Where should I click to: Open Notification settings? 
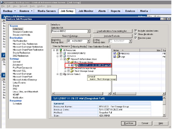coord(18,98)
